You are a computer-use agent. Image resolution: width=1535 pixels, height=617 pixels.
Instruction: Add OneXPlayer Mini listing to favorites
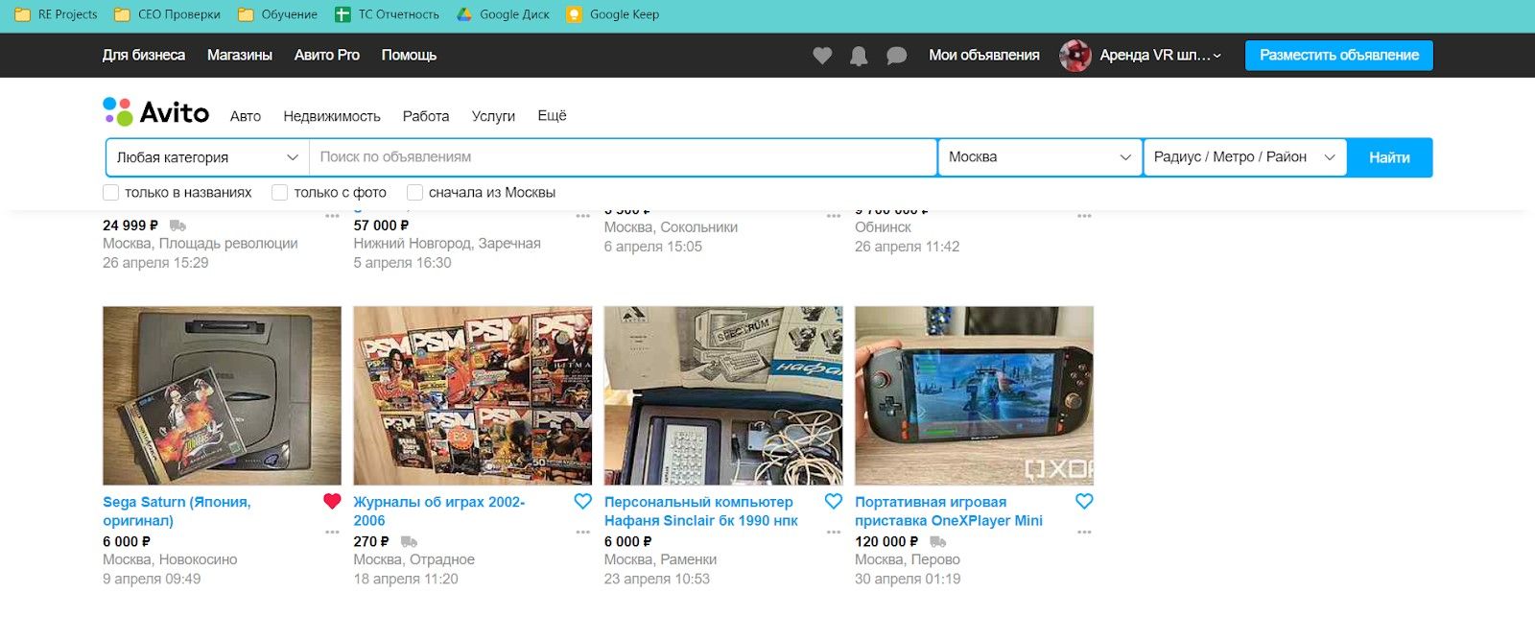1084,501
